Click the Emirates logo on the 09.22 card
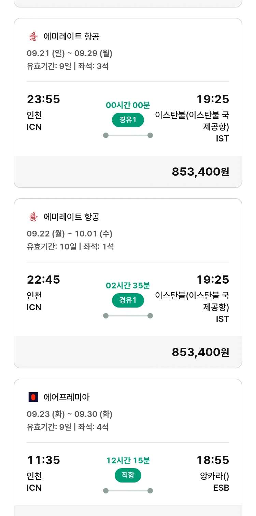 [33, 217]
